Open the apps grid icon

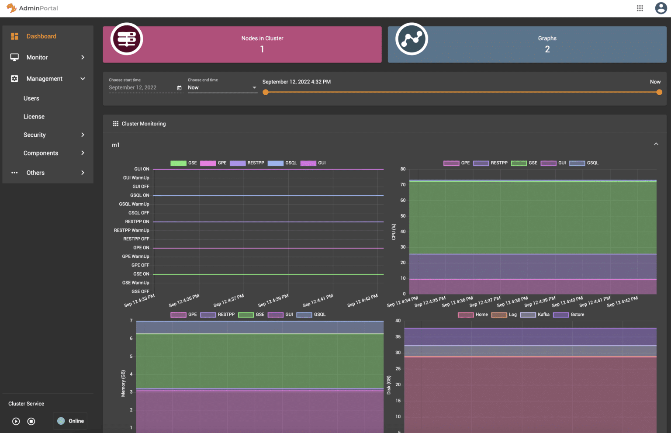tap(640, 8)
